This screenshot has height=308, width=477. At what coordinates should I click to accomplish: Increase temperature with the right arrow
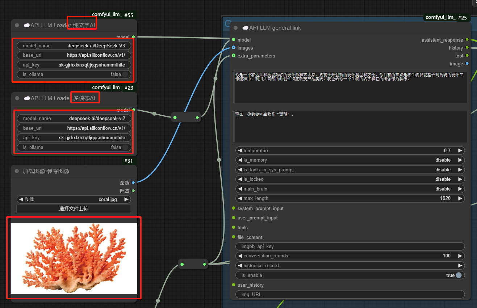(x=460, y=151)
